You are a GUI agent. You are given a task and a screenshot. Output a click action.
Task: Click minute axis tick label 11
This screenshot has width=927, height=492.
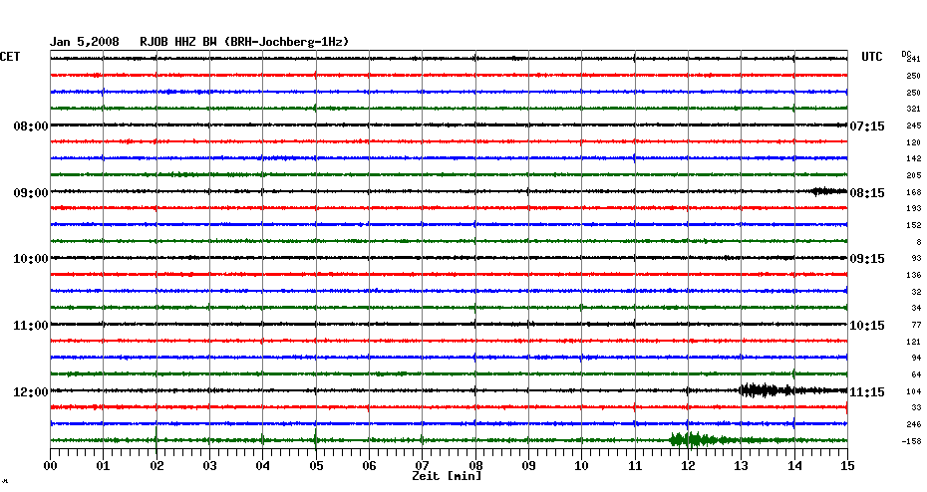(635, 465)
